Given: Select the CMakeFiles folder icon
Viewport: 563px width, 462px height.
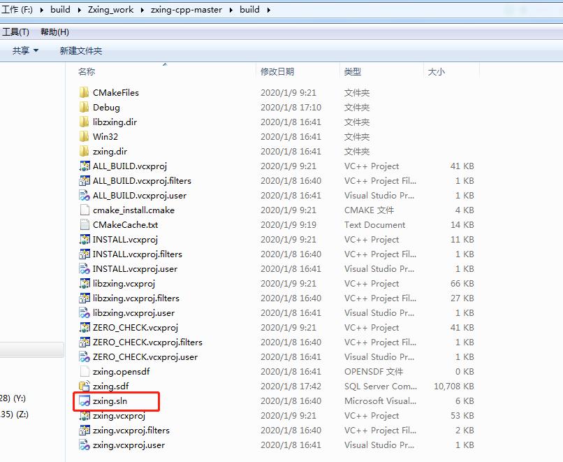Looking at the screenshot, I should (x=85, y=92).
